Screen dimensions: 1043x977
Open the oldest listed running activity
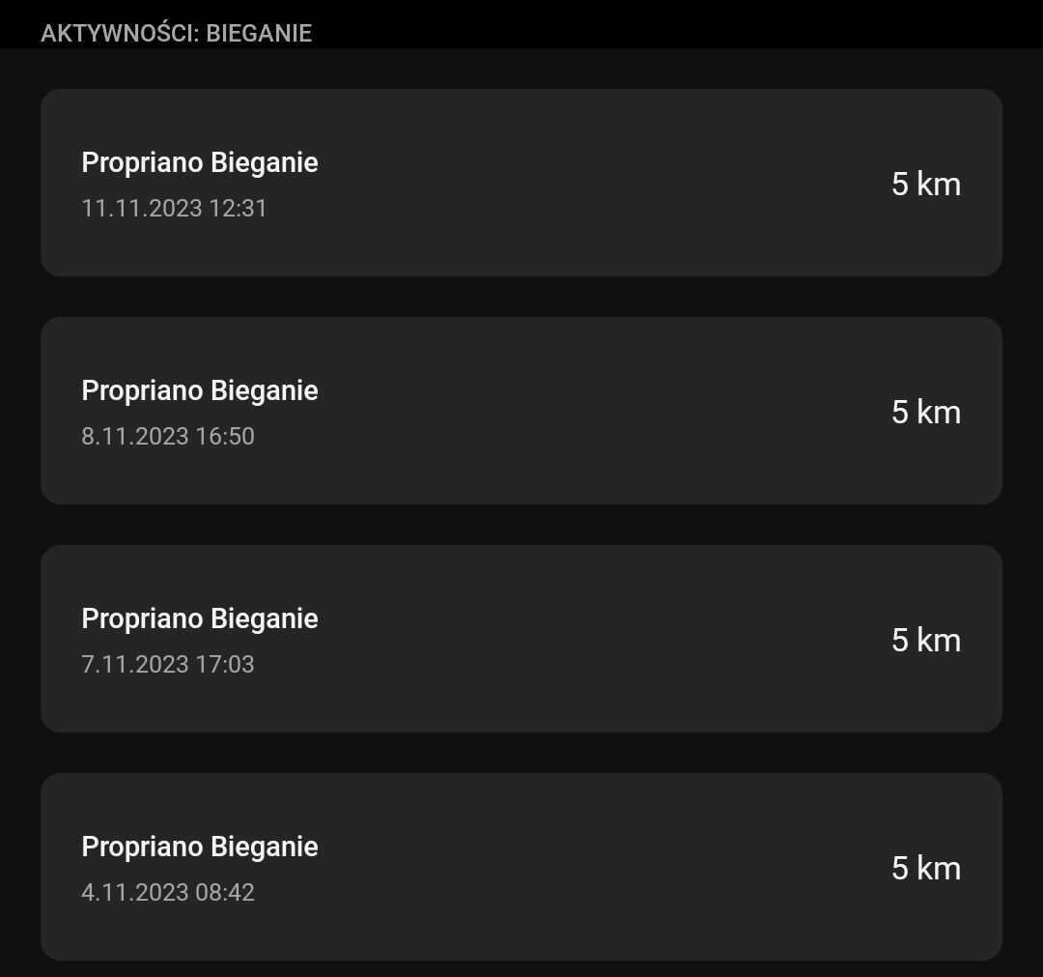[x=521, y=867]
